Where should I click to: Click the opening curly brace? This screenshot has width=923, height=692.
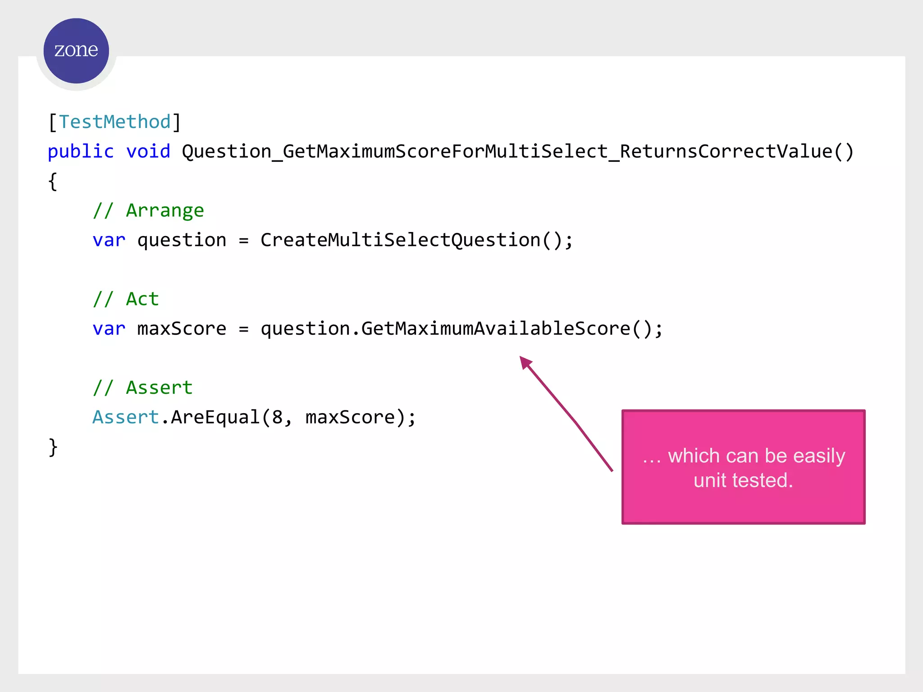(53, 182)
